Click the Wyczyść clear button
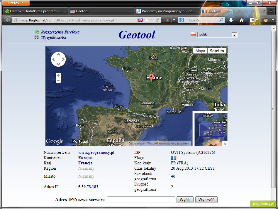The height and width of the screenshot is (209, 278). coord(206,200)
